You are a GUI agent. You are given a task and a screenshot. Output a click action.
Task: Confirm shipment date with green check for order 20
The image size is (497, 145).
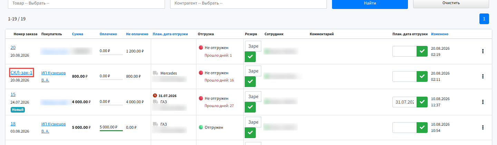422,51
